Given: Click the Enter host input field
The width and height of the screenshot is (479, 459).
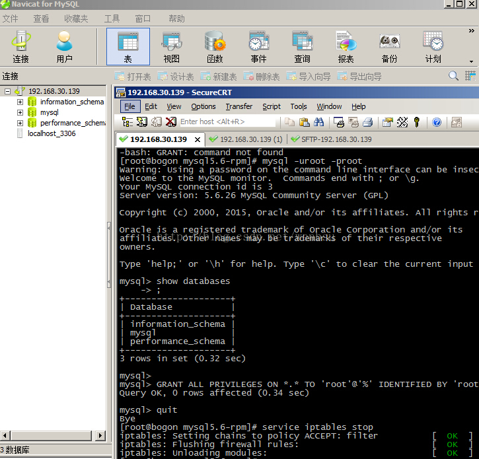Looking at the screenshot, I should pyautogui.click(x=227, y=122).
